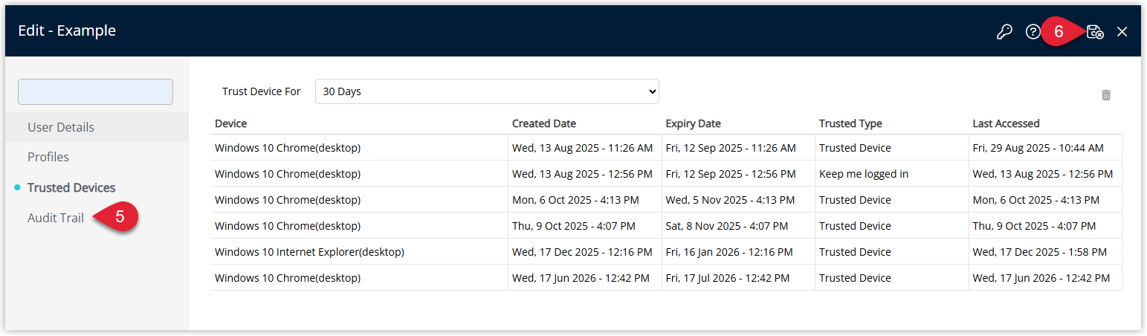This screenshot has width=1147, height=336.
Task: Click the trash delete icon
Action: coord(1106,94)
